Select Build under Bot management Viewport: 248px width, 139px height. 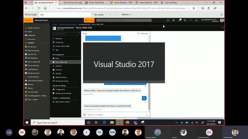pyautogui.click(x=57, y=58)
